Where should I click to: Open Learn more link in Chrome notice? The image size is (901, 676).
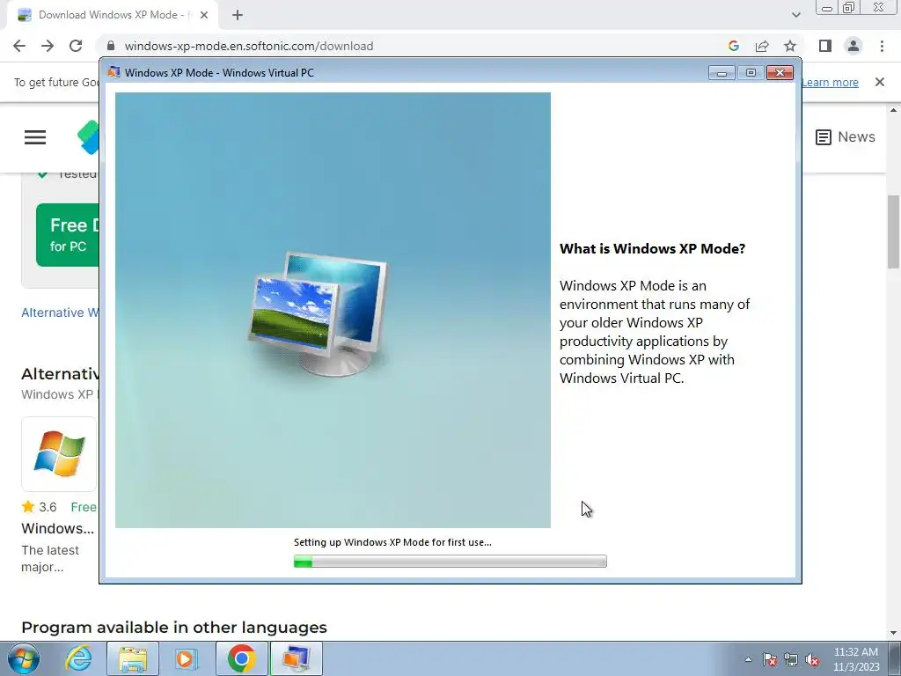tap(830, 82)
